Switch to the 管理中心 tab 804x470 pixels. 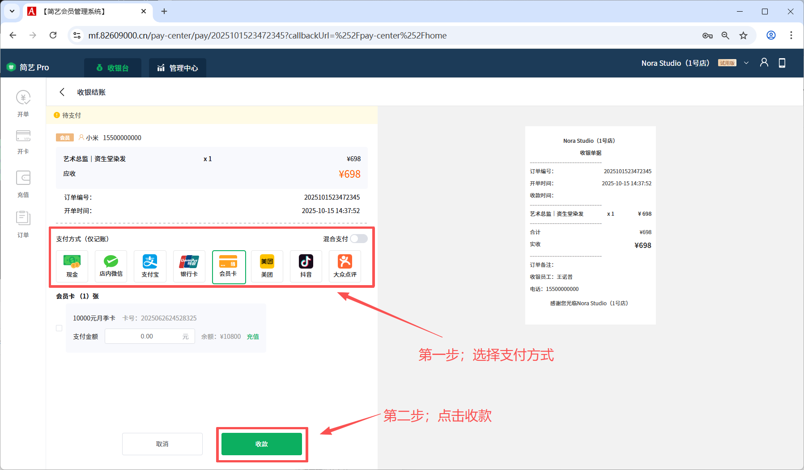pos(178,68)
